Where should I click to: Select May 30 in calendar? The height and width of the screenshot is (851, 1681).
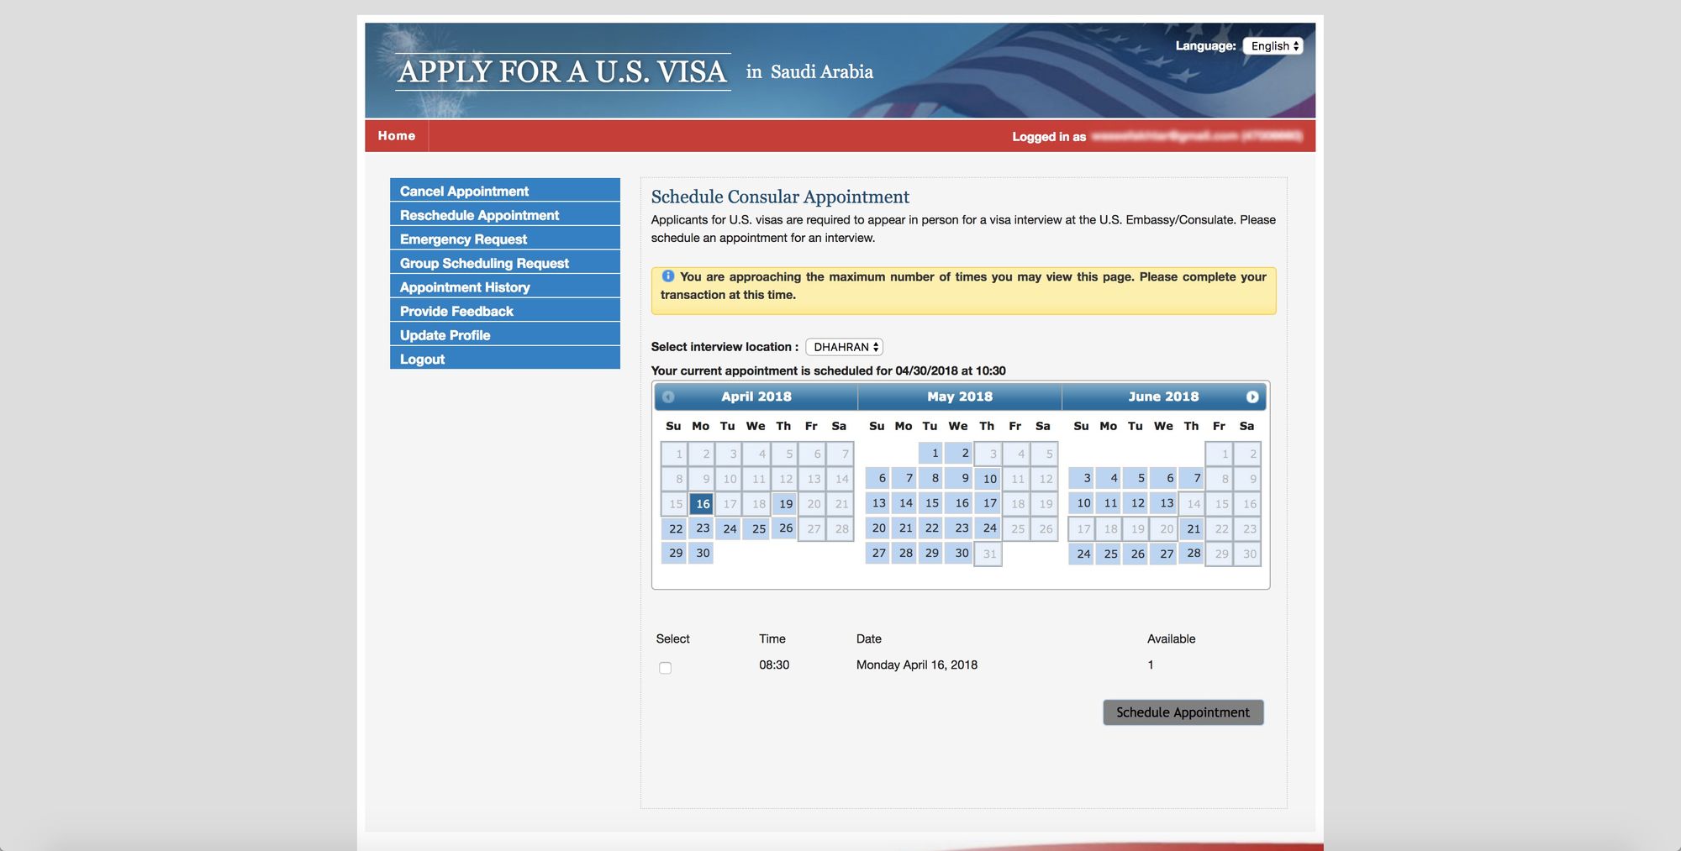pos(959,553)
